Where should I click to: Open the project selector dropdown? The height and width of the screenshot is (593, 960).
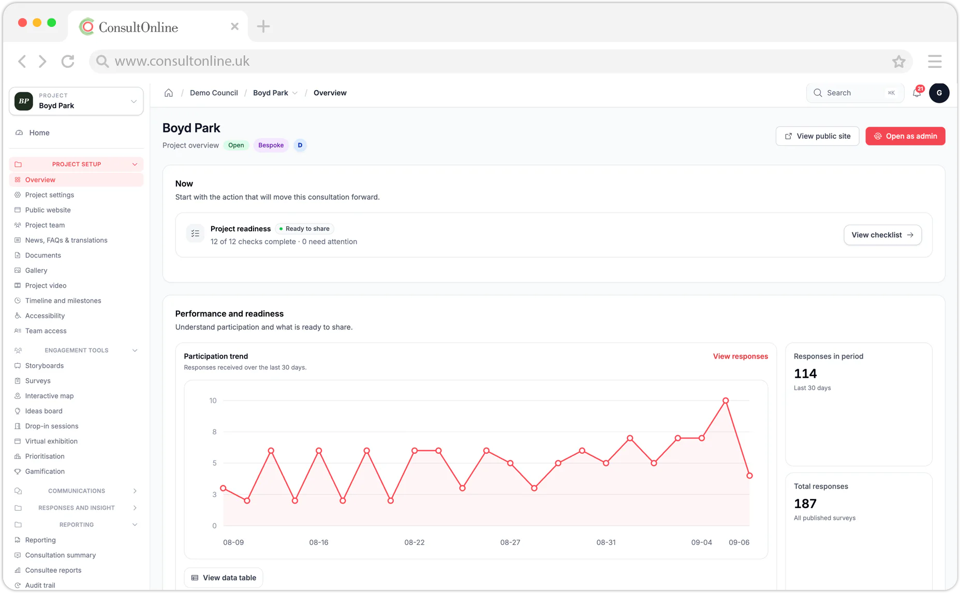tap(76, 101)
